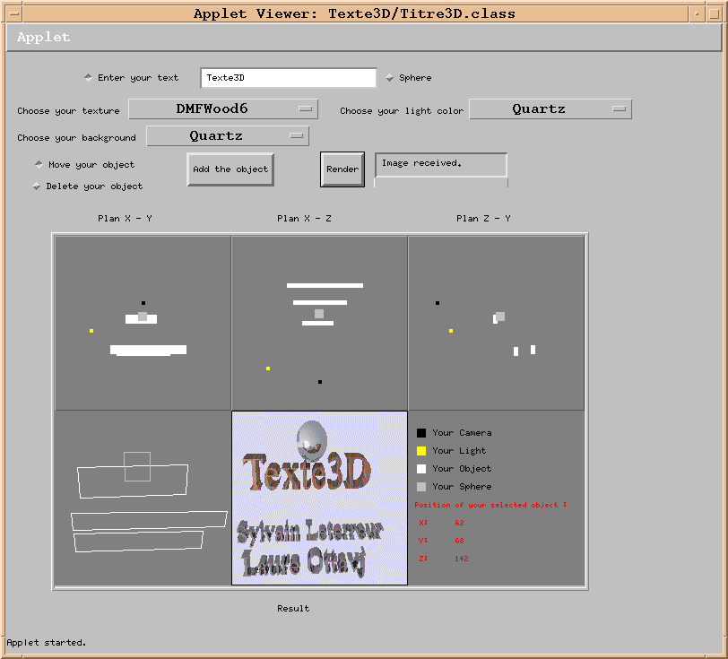Open the background Quartz dropdown
Image resolution: width=728 pixels, height=659 pixels.
tap(227, 135)
